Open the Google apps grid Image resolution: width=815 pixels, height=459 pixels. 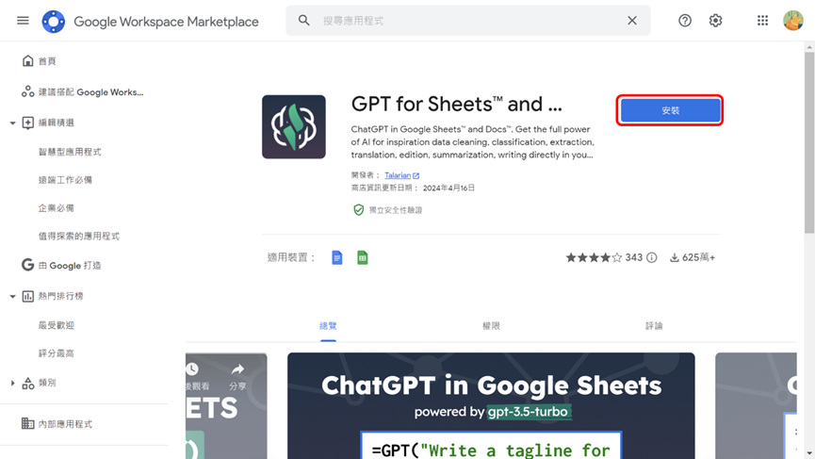pos(762,21)
